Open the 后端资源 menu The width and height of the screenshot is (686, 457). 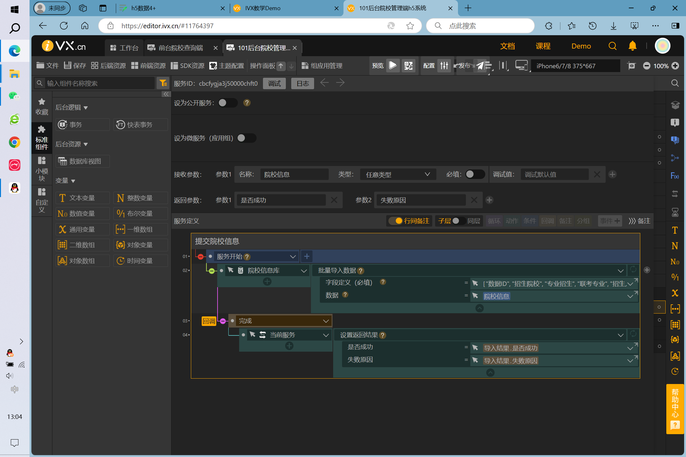[108, 66]
